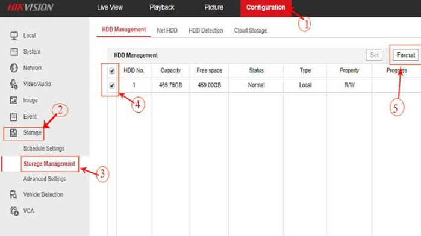Screen dimensions: 421x236
Task: Select Storage Management under Storage
Action: (49, 164)
